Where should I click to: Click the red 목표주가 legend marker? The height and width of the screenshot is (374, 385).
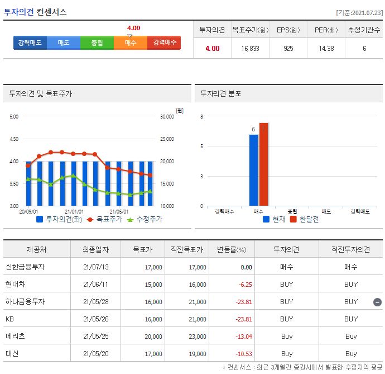click(x=90, y=220)
